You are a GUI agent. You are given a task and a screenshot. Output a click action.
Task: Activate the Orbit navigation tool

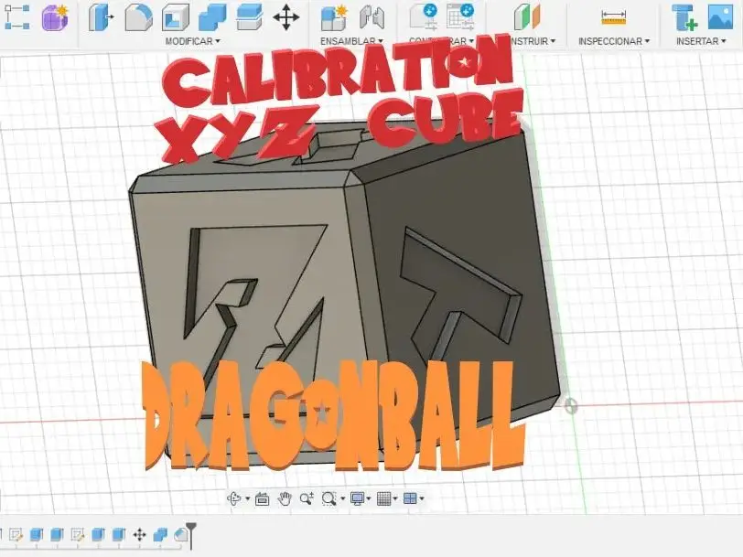pos(234,498)
